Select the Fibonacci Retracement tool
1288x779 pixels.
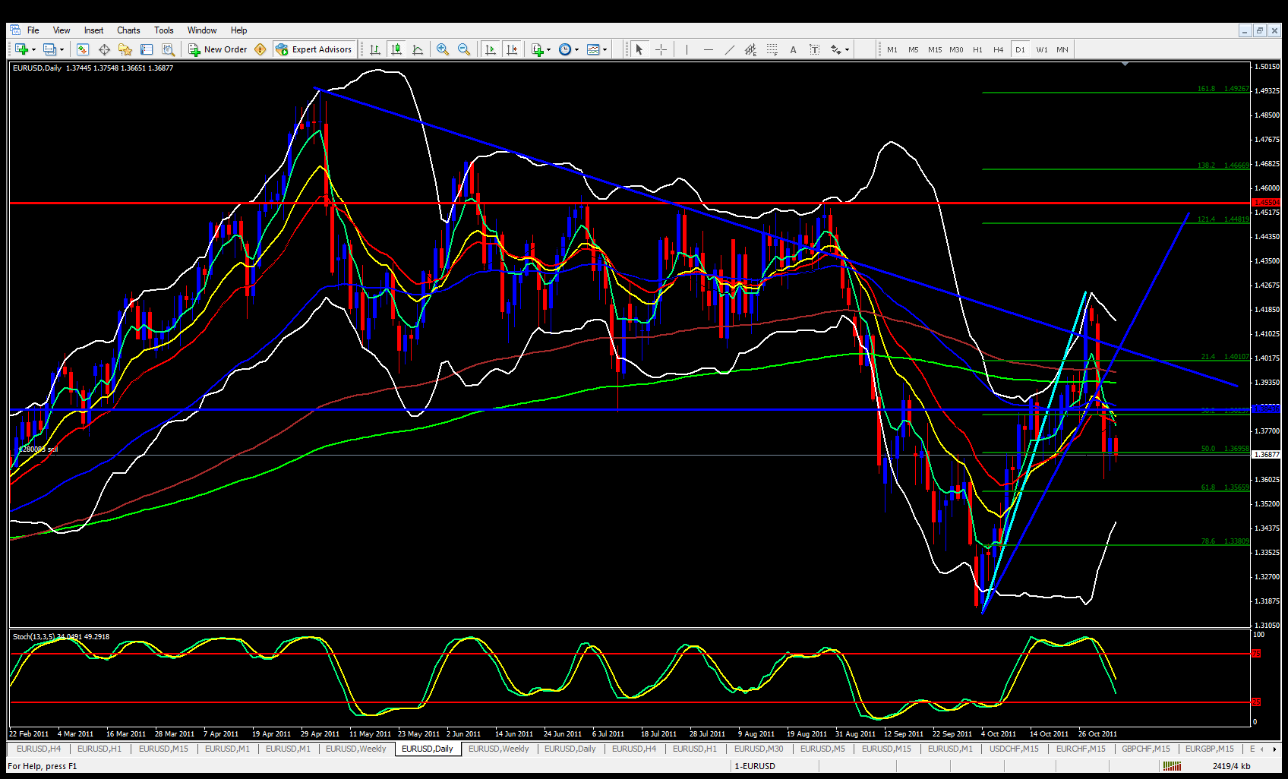(772, 49)
